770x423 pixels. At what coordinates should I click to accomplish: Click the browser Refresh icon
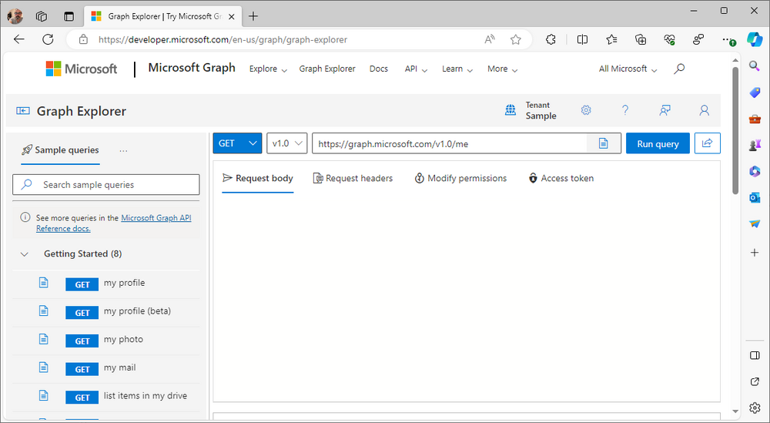pyautogui.click(x=48, y=39)
